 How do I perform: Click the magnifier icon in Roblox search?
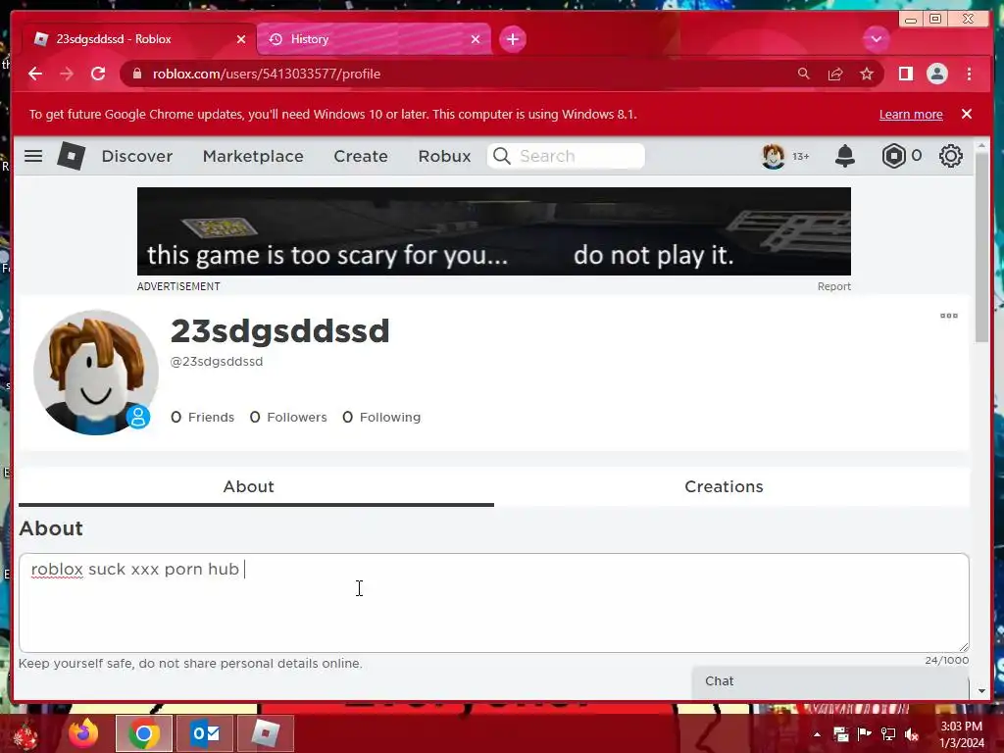click(502, 156)
